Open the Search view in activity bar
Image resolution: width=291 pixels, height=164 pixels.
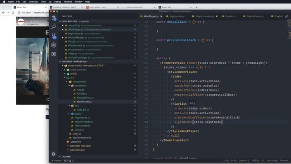pyautogui.click(x=54, y=27)
